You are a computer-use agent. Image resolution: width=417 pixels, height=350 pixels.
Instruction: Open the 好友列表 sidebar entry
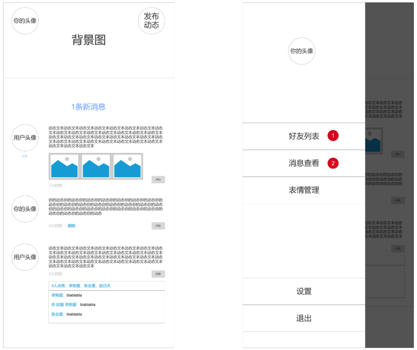click(x=304, y=135)
